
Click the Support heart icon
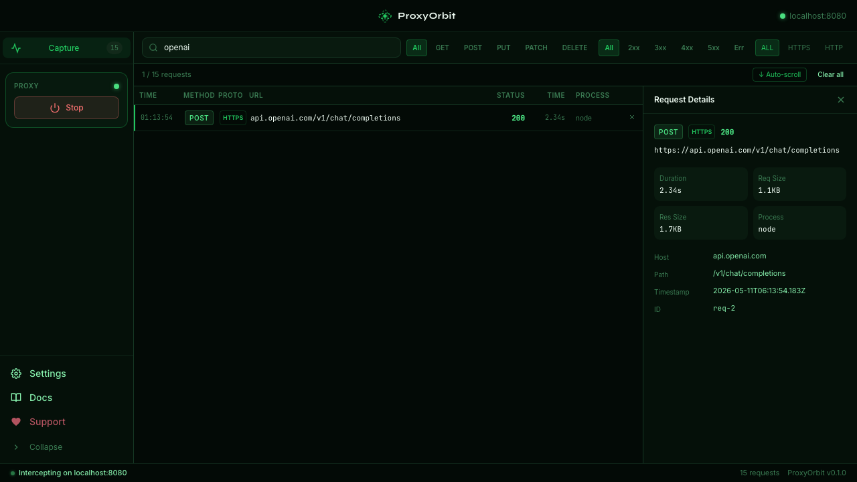[16, 422]
